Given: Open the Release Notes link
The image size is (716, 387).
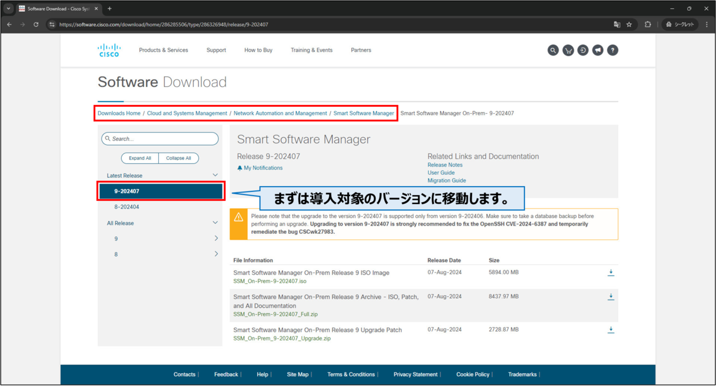Looking at the screenshot, I should tap(445, 165).
